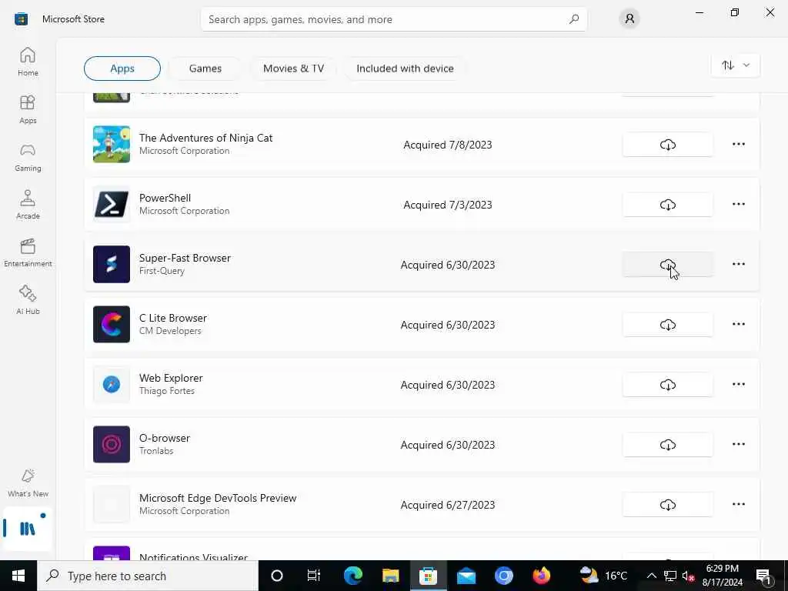Viewport: 788px width, 591px height.
Task: Open What's New in sidebar
Action: [28, 483]
